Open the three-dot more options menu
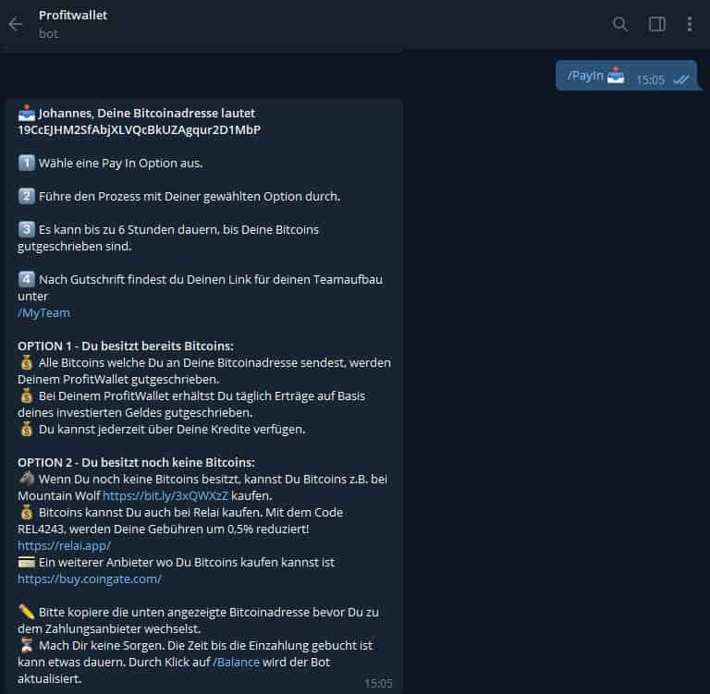Screen dimensions: 710x694 pos(689,24)
